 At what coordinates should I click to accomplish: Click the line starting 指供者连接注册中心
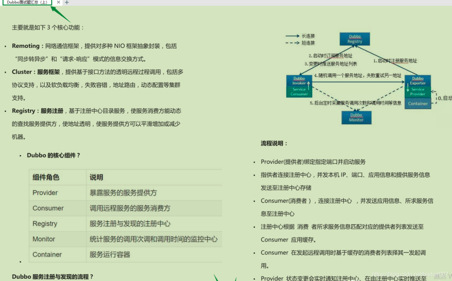click(345, 175)
